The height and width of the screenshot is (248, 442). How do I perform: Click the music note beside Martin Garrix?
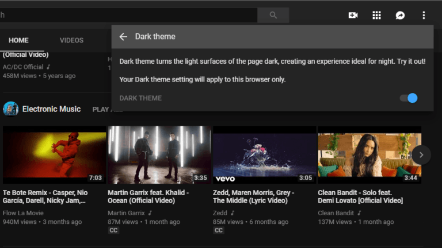(x=150, y=213)
